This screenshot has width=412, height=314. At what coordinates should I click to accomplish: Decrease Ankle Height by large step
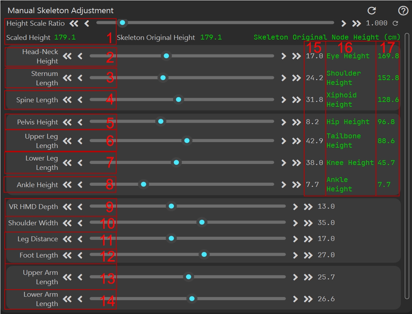pos(67,185)
